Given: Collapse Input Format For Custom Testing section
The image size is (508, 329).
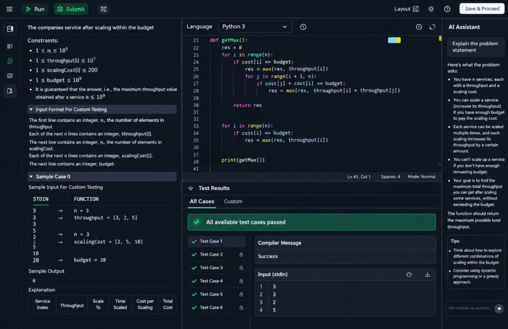Looking at the screenshot, I should [x=102, y=110].
